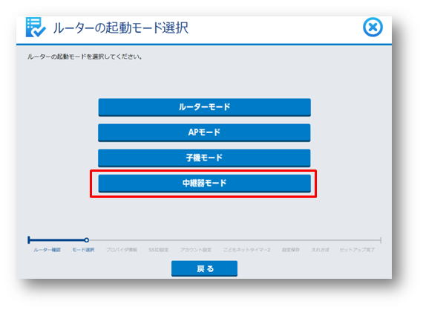
Task: Click モード選択 step label
Action: 83,250
